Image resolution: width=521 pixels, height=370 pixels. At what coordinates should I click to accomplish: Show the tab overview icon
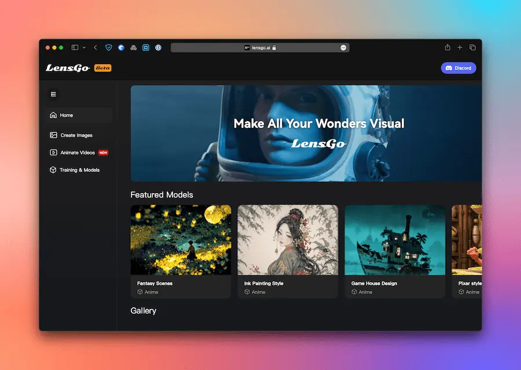(472, 47)
